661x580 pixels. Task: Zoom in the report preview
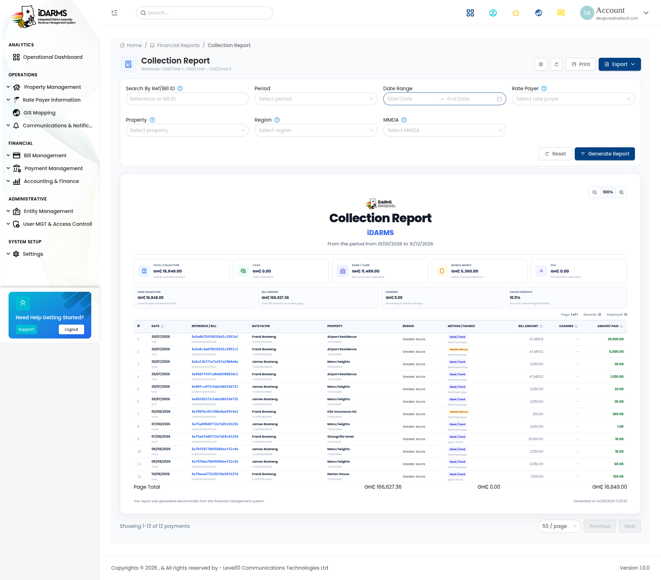click(x=621, y=192)
